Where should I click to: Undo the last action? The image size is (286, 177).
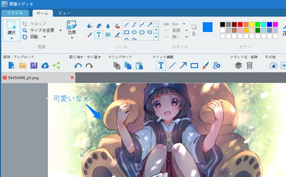[78, 66]
